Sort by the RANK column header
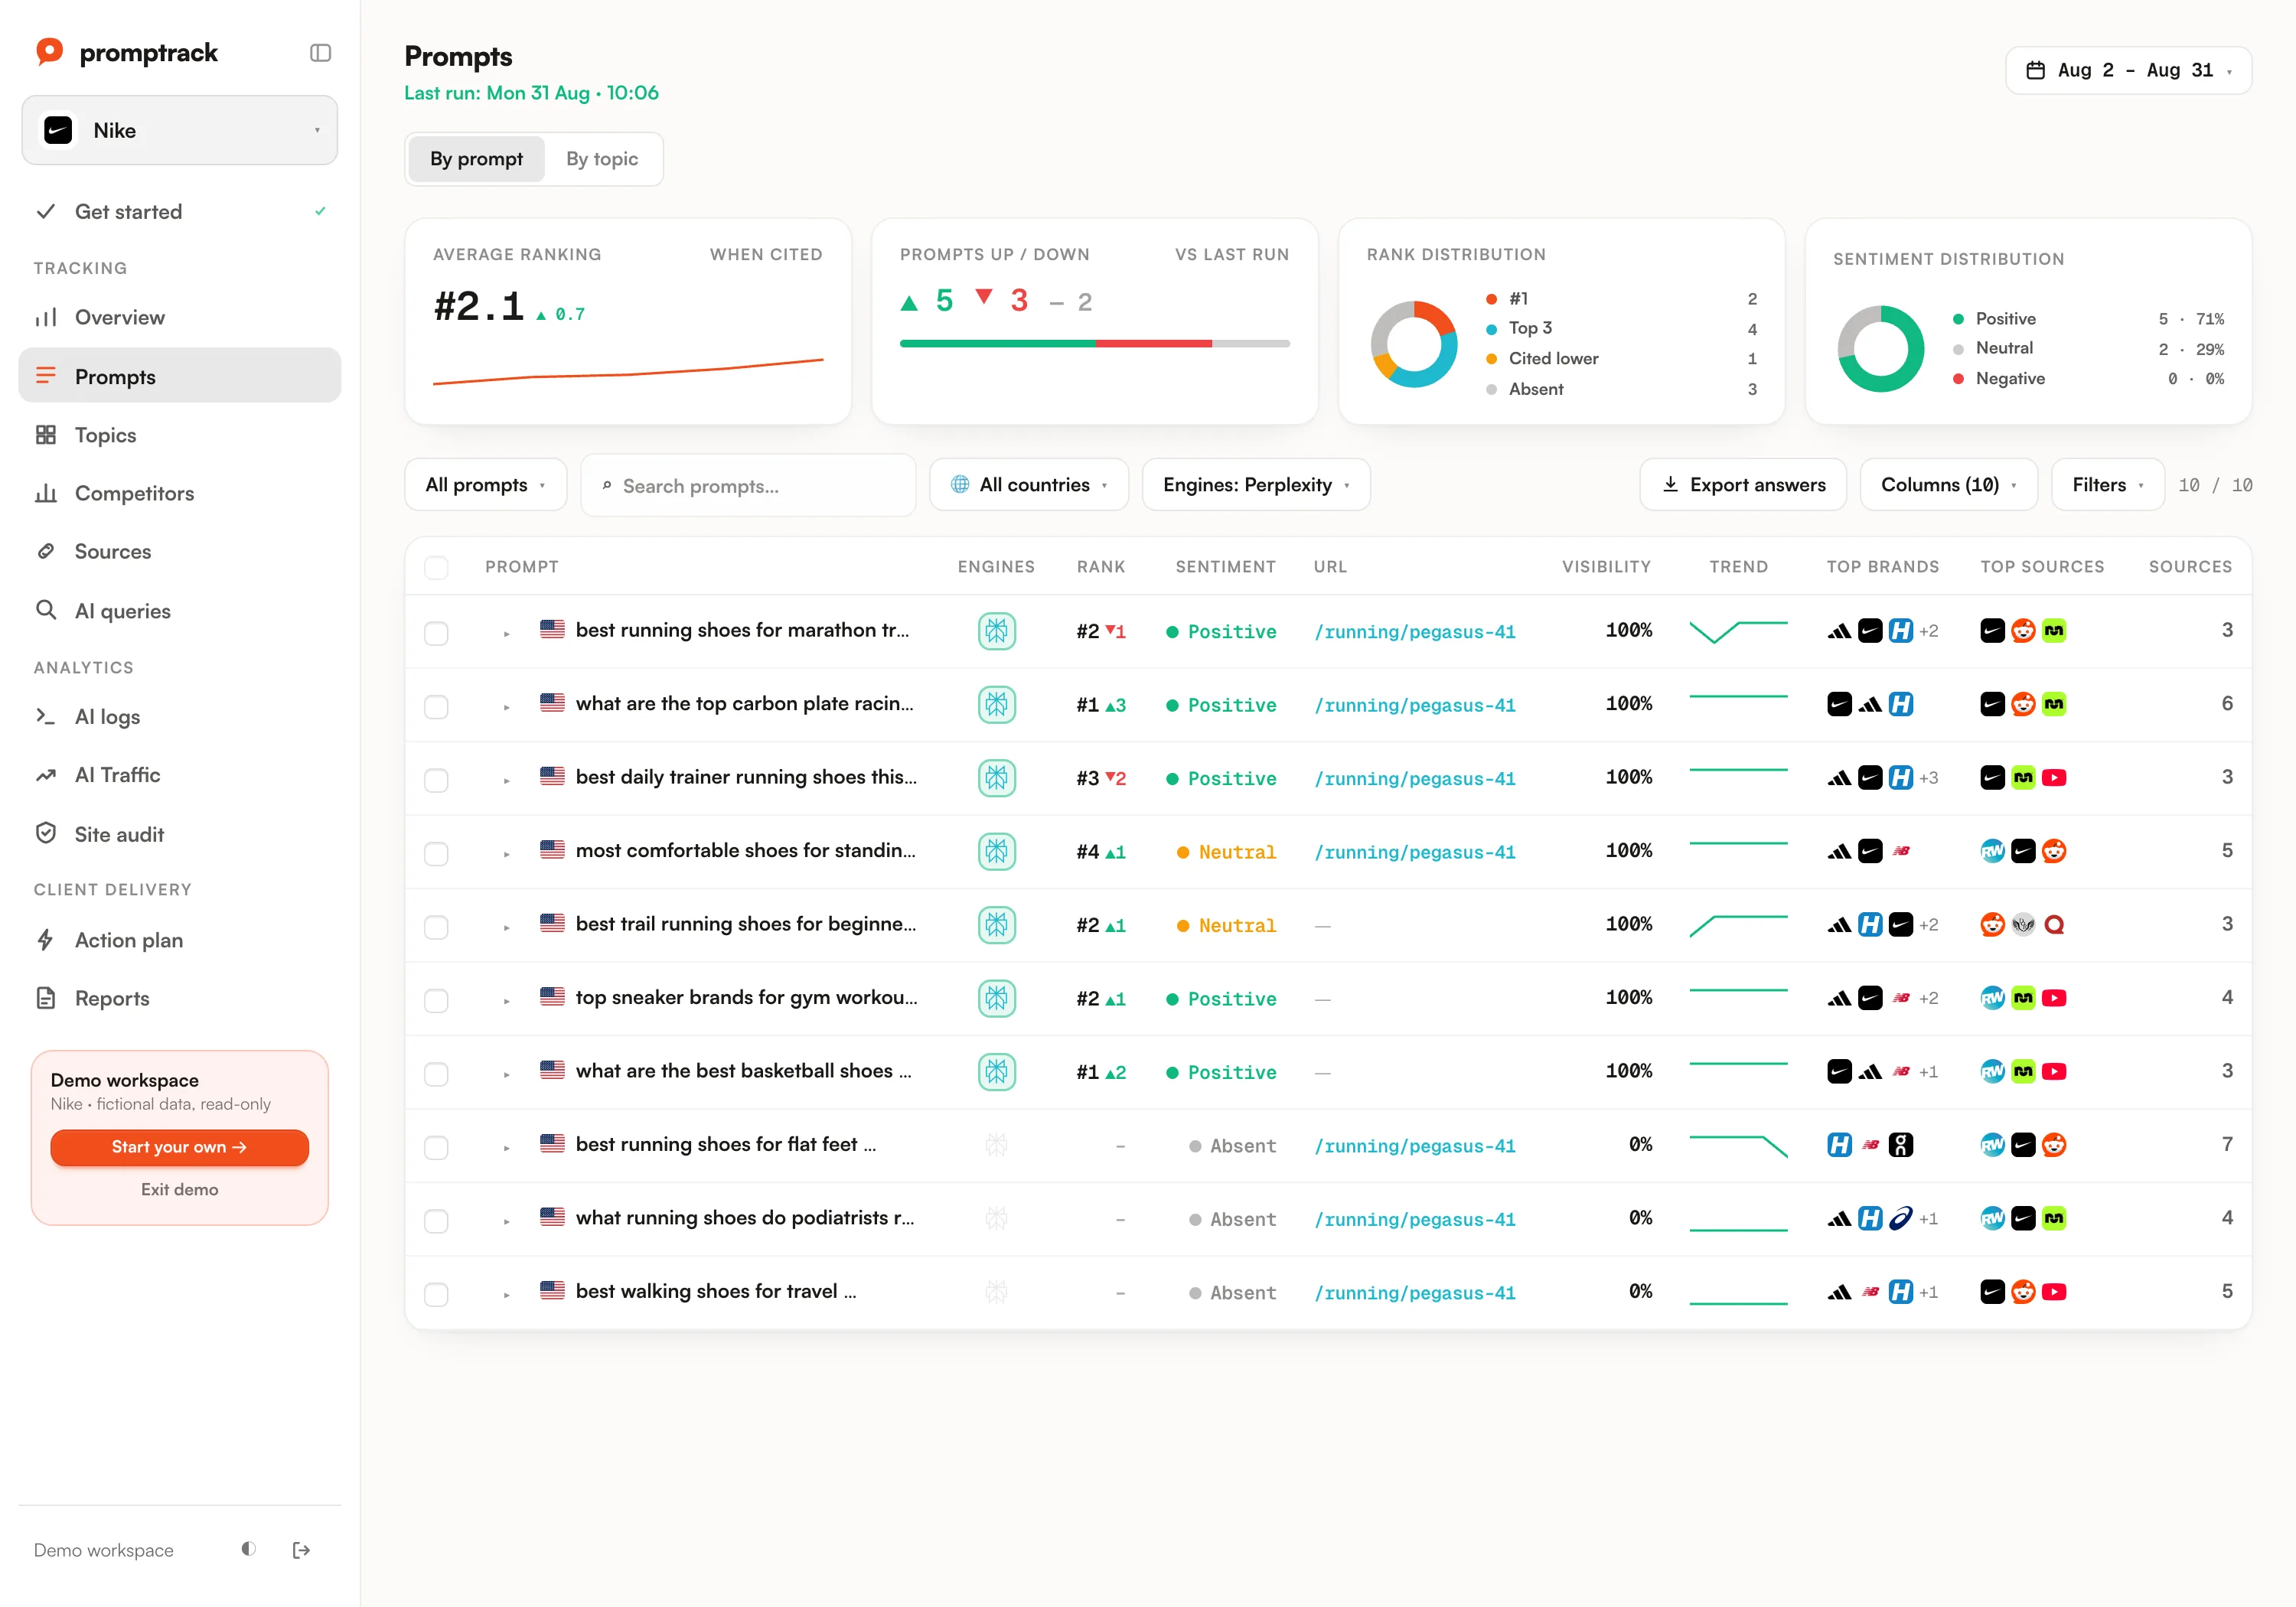This screenshot has width=2296, height=1607. (1101, 566)
